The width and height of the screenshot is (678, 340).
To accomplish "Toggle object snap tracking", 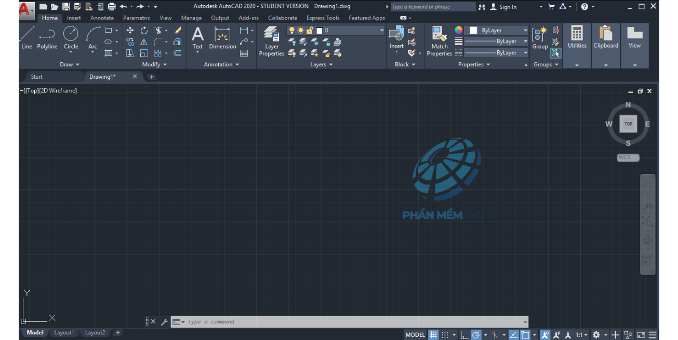I will pyautogui.click(x=513, y=335).
